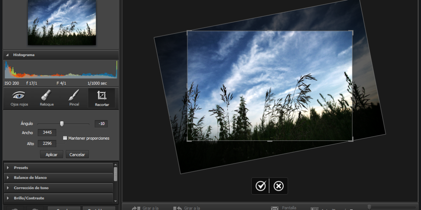421x210 pixels.
Task: Click the bottom-edge middle crop handle
Action: [x=270, y=141]
